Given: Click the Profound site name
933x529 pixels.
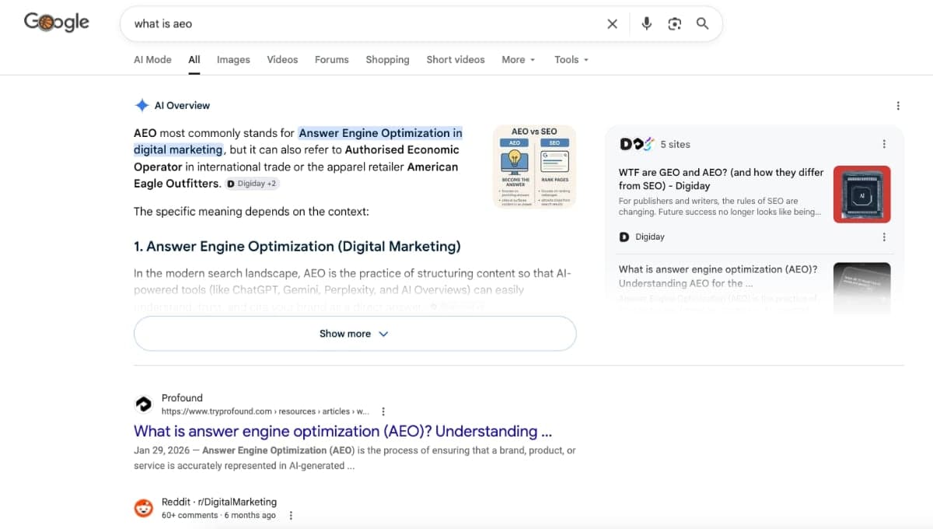Looking at the screenshot, I should (x=182, y=398).
